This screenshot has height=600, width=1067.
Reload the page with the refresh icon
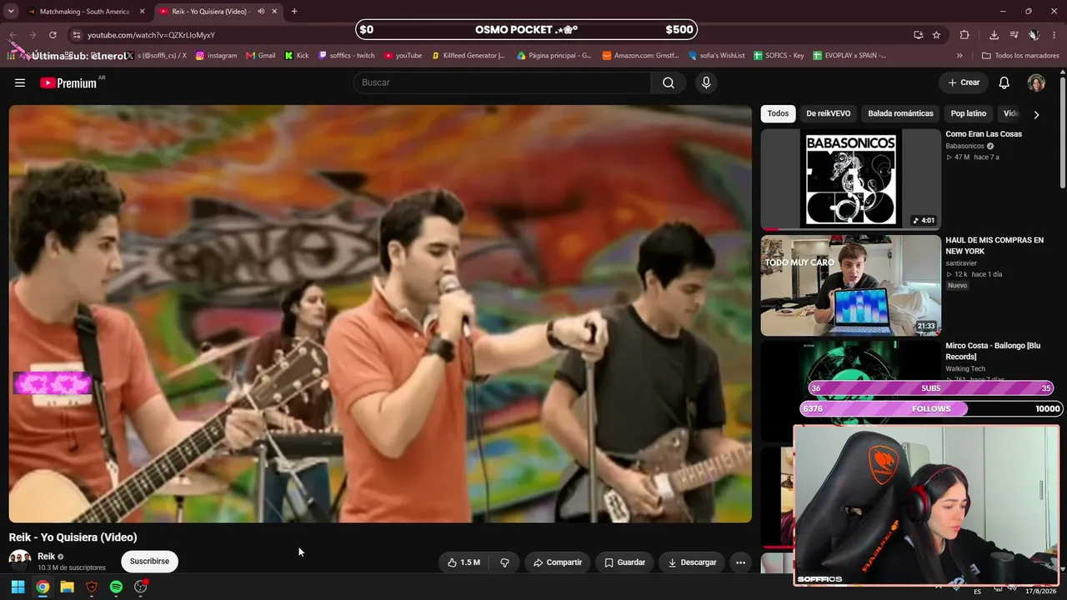(53, 35)
